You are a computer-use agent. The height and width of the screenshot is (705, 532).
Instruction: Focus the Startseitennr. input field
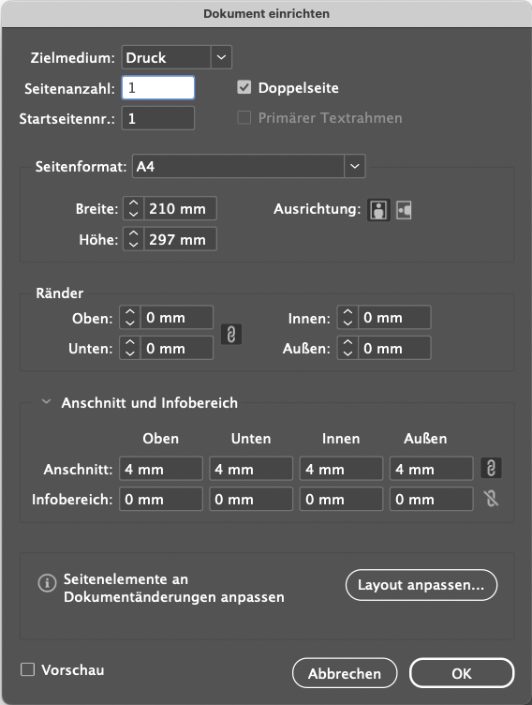158,118
